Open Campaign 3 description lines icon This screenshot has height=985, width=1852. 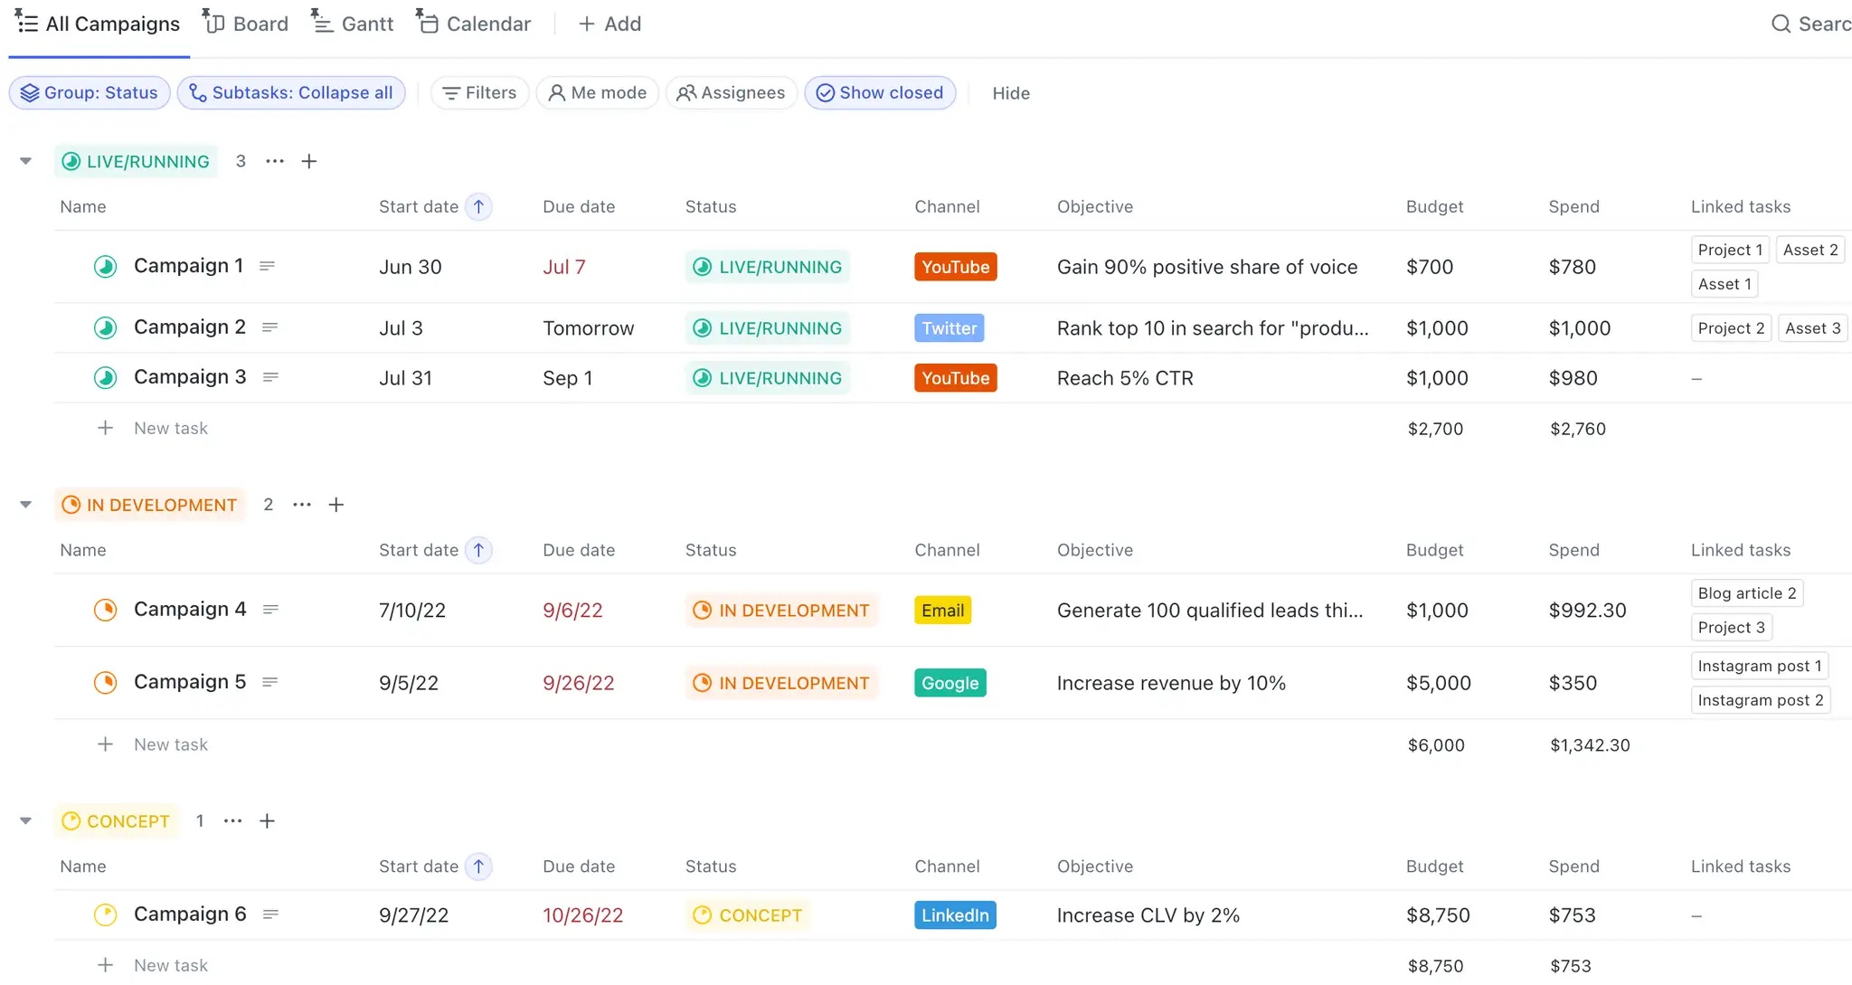(270, 377)
